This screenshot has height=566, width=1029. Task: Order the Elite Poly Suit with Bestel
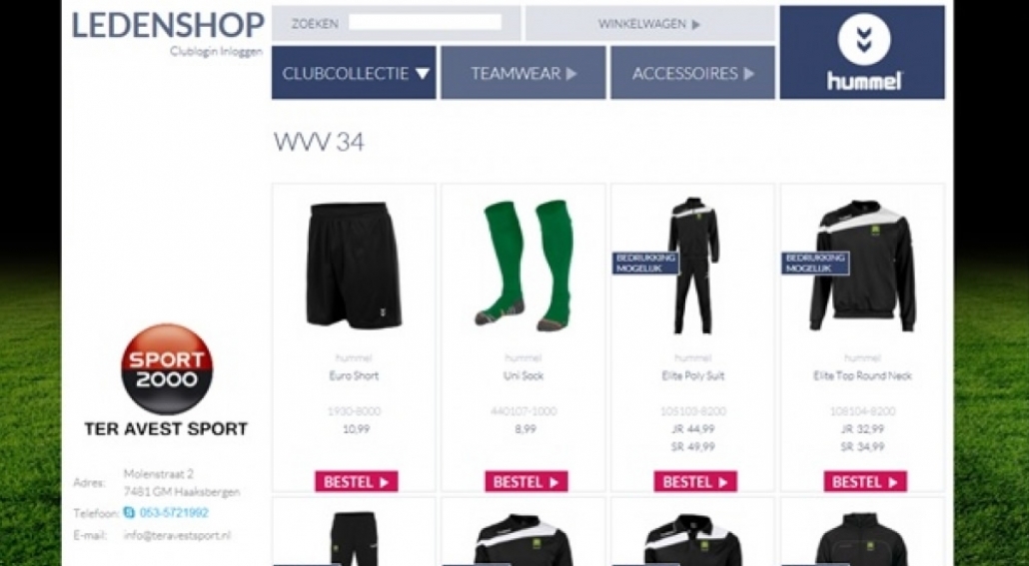click(x=695, y=482)
